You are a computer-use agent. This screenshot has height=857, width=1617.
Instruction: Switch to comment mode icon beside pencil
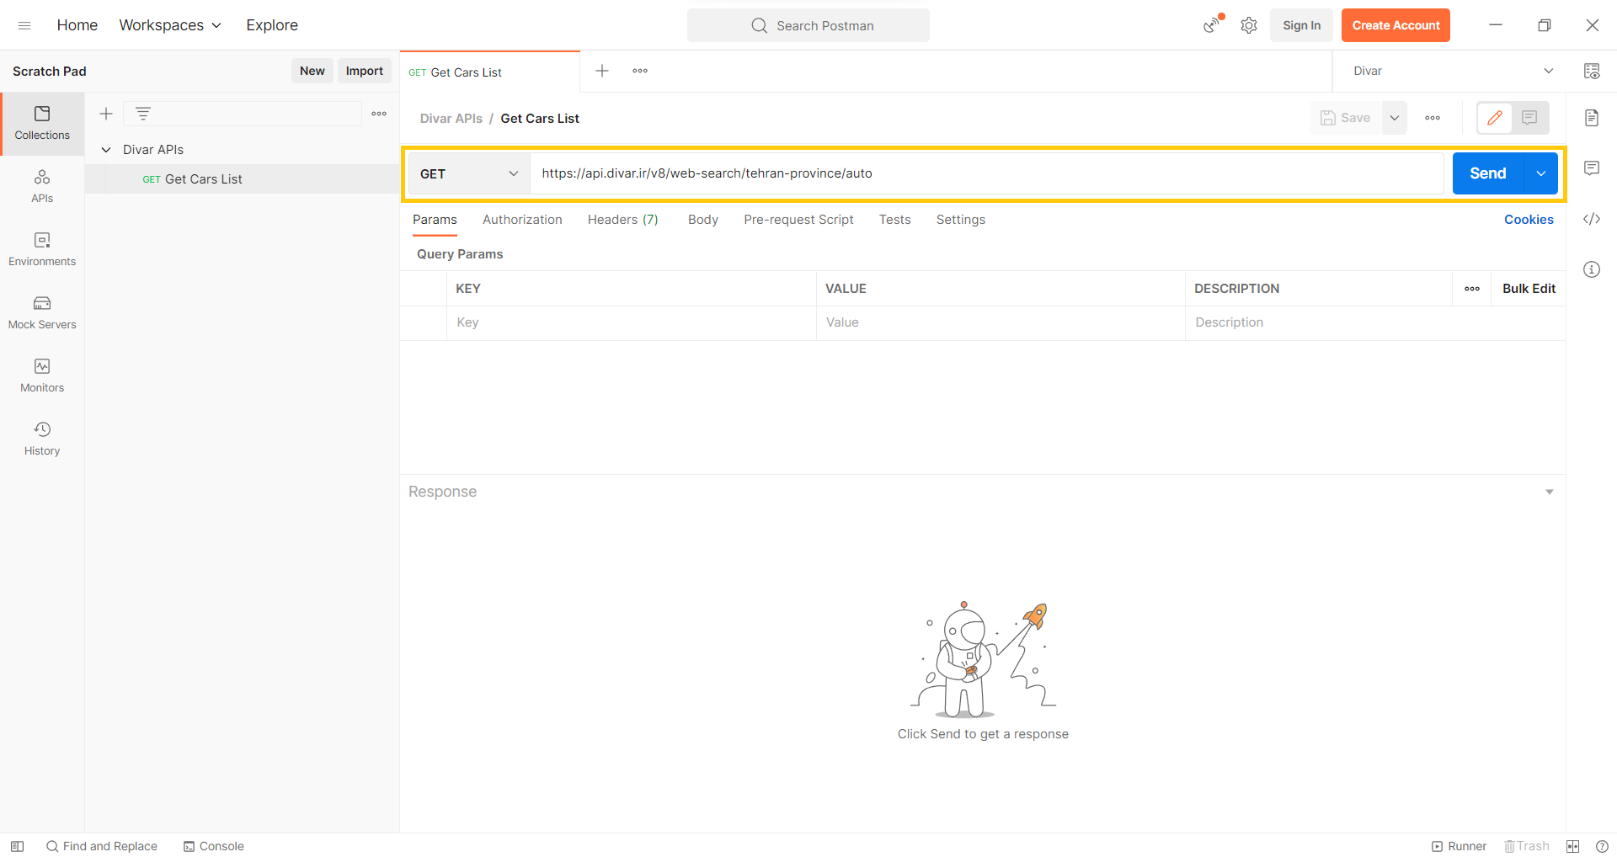[x=1530, y=118]
